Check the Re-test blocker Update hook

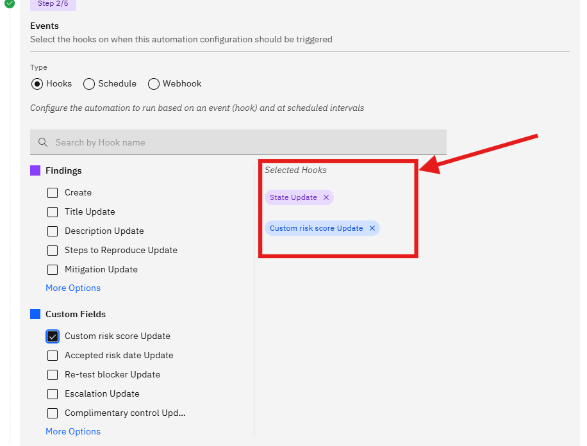pos(53,375)
